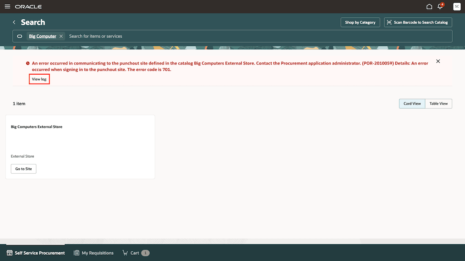
Task: Open the Cart tab
Action: [x=136, y=253]
